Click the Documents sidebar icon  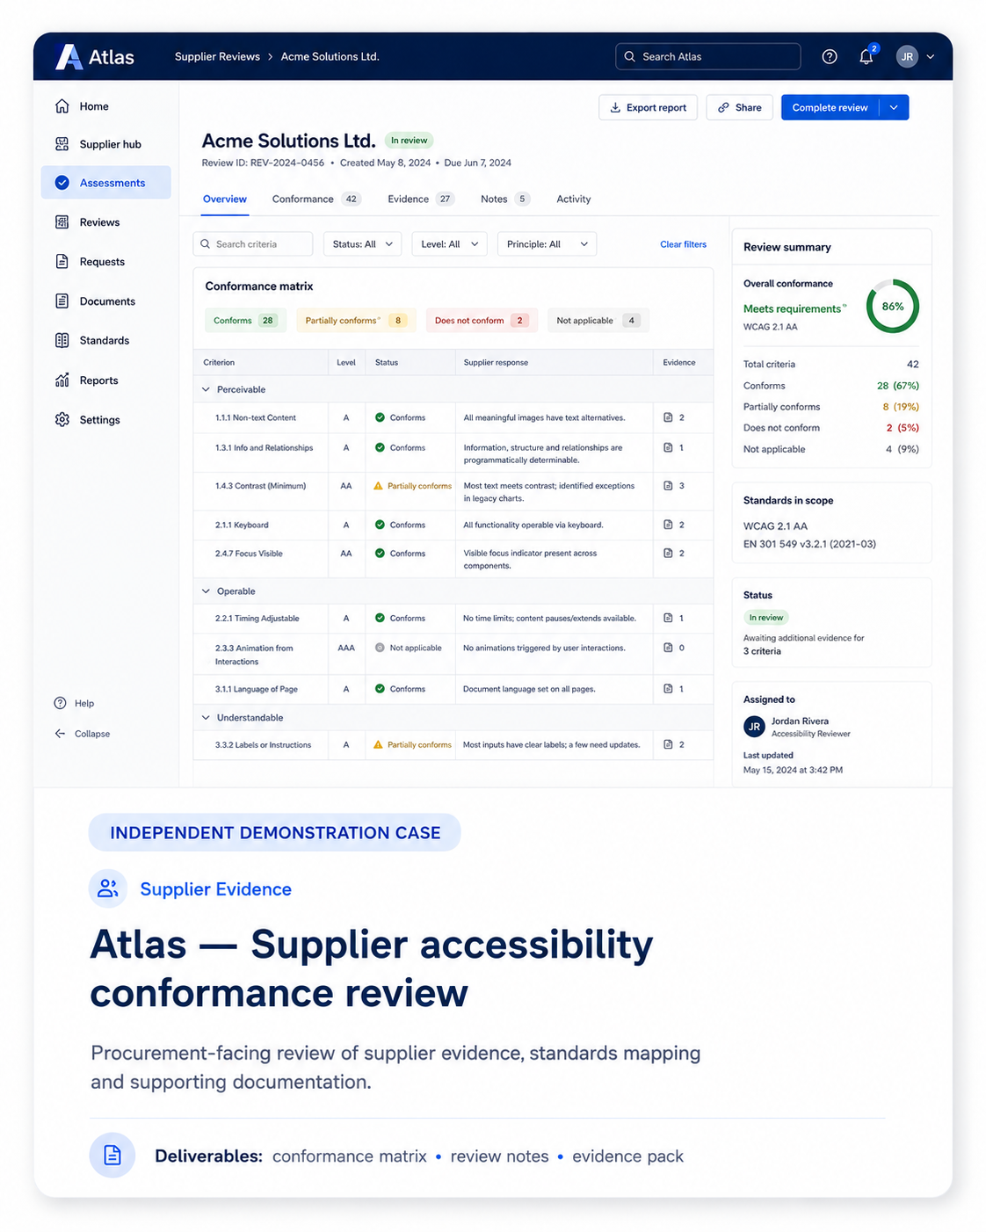tap(62, 301)
